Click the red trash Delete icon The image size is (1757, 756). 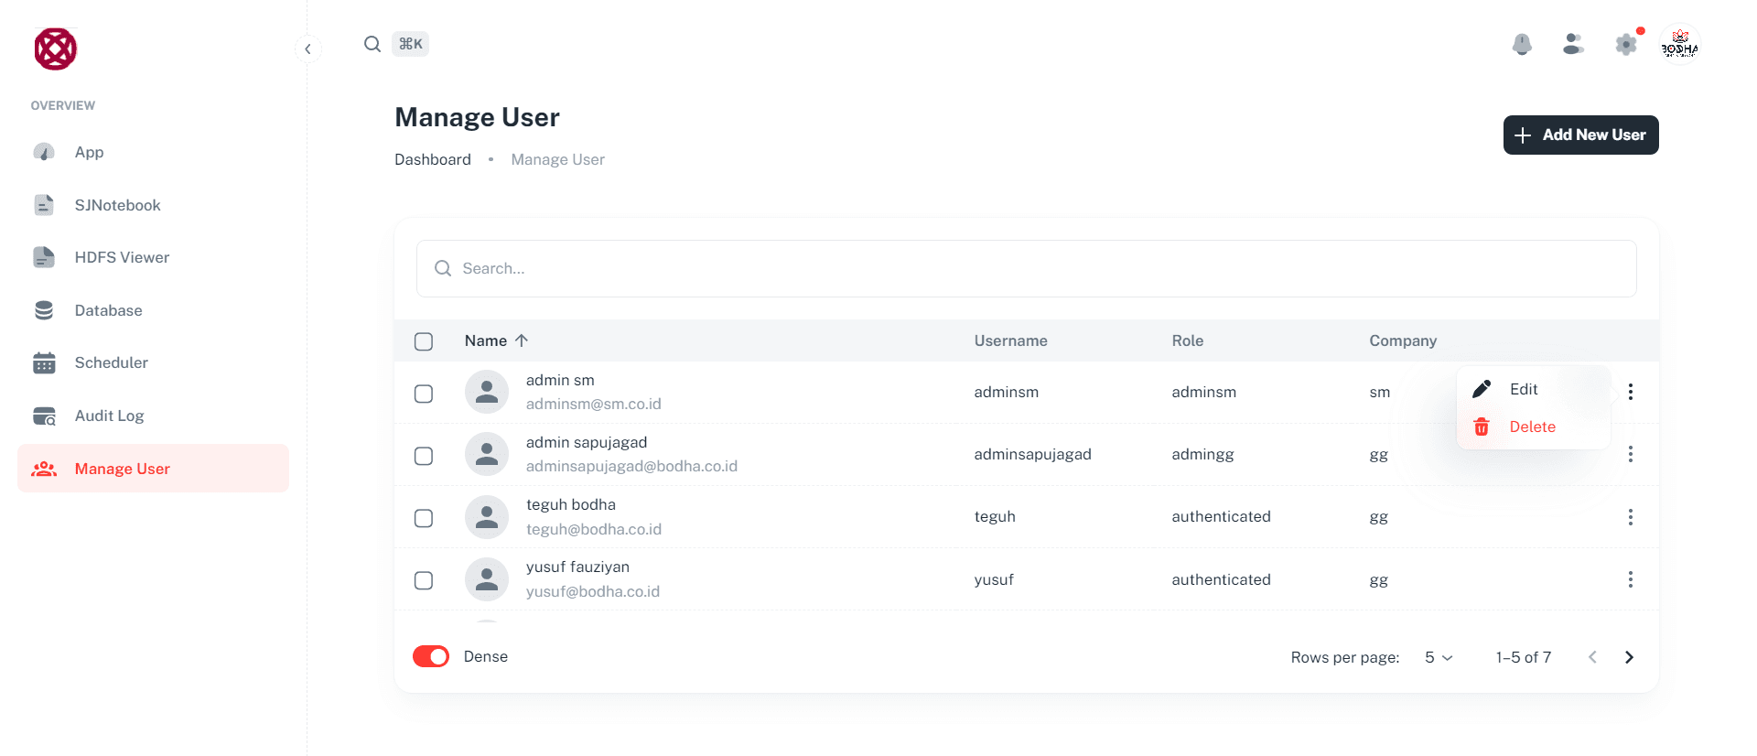[1482, 427]
